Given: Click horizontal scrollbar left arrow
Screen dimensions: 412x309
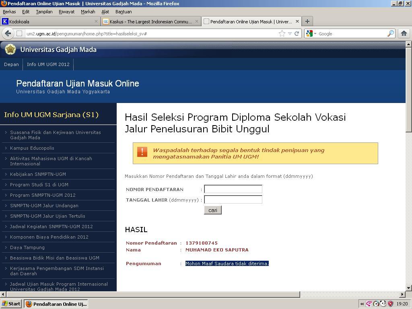Looking at the screenshot, I should [3, 294].
